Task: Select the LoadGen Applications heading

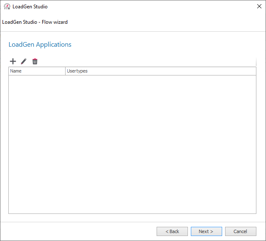Action: [x=40, y=45]
